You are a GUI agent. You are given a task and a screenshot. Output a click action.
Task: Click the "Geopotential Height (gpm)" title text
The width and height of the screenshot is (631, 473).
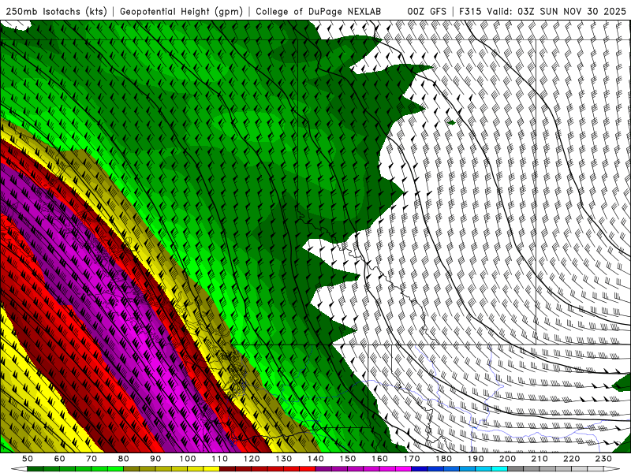181,12
